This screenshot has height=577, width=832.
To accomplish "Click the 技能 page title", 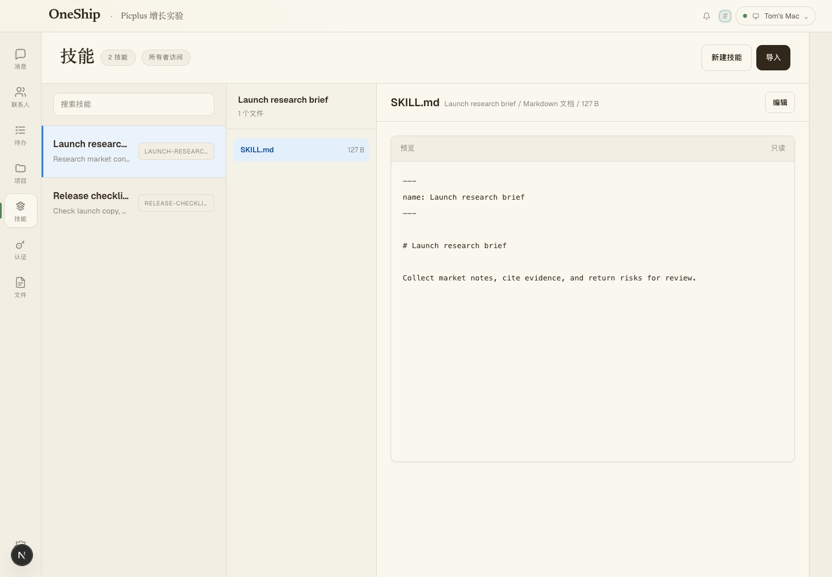I will tap(77, 57).
